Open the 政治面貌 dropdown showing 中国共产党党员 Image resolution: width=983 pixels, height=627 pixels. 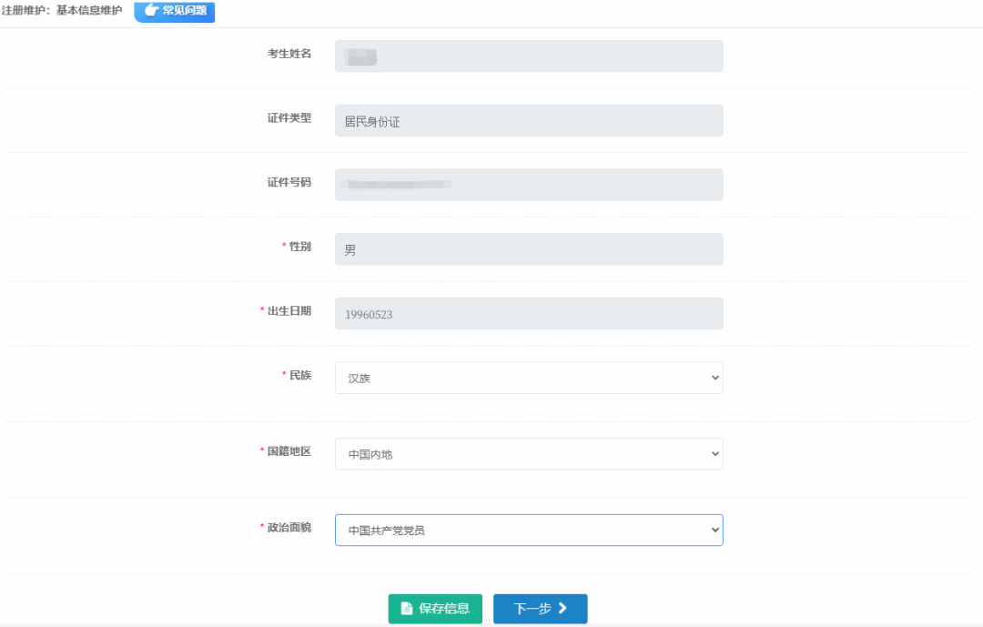(529, 530)
